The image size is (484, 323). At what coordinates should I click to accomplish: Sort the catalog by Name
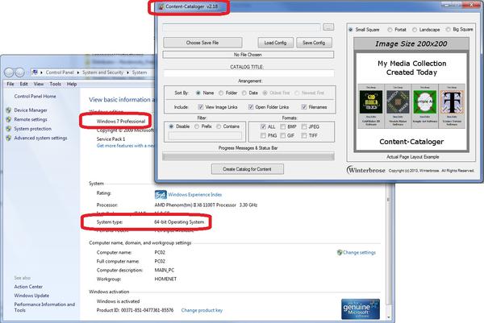(198, 93)
